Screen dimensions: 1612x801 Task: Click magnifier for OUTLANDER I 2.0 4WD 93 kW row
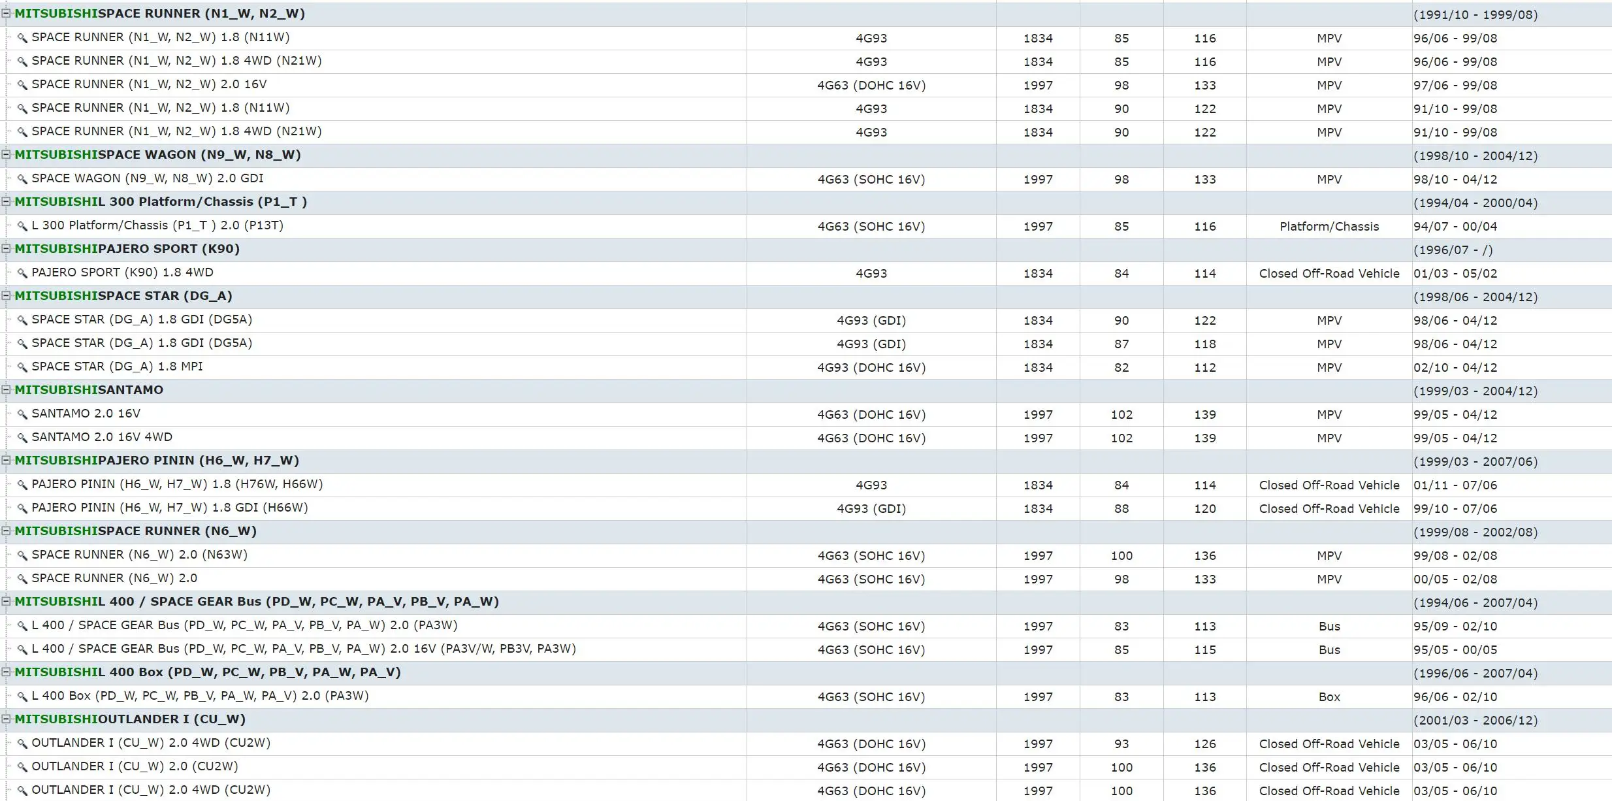coord(22,744)
